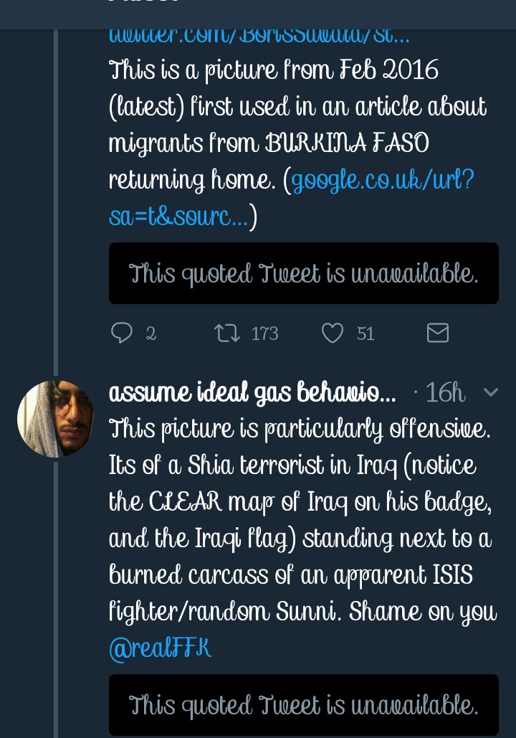The image size is (516, 738).
Task: Tap the 16h timestamp
Action: point(446,392)
